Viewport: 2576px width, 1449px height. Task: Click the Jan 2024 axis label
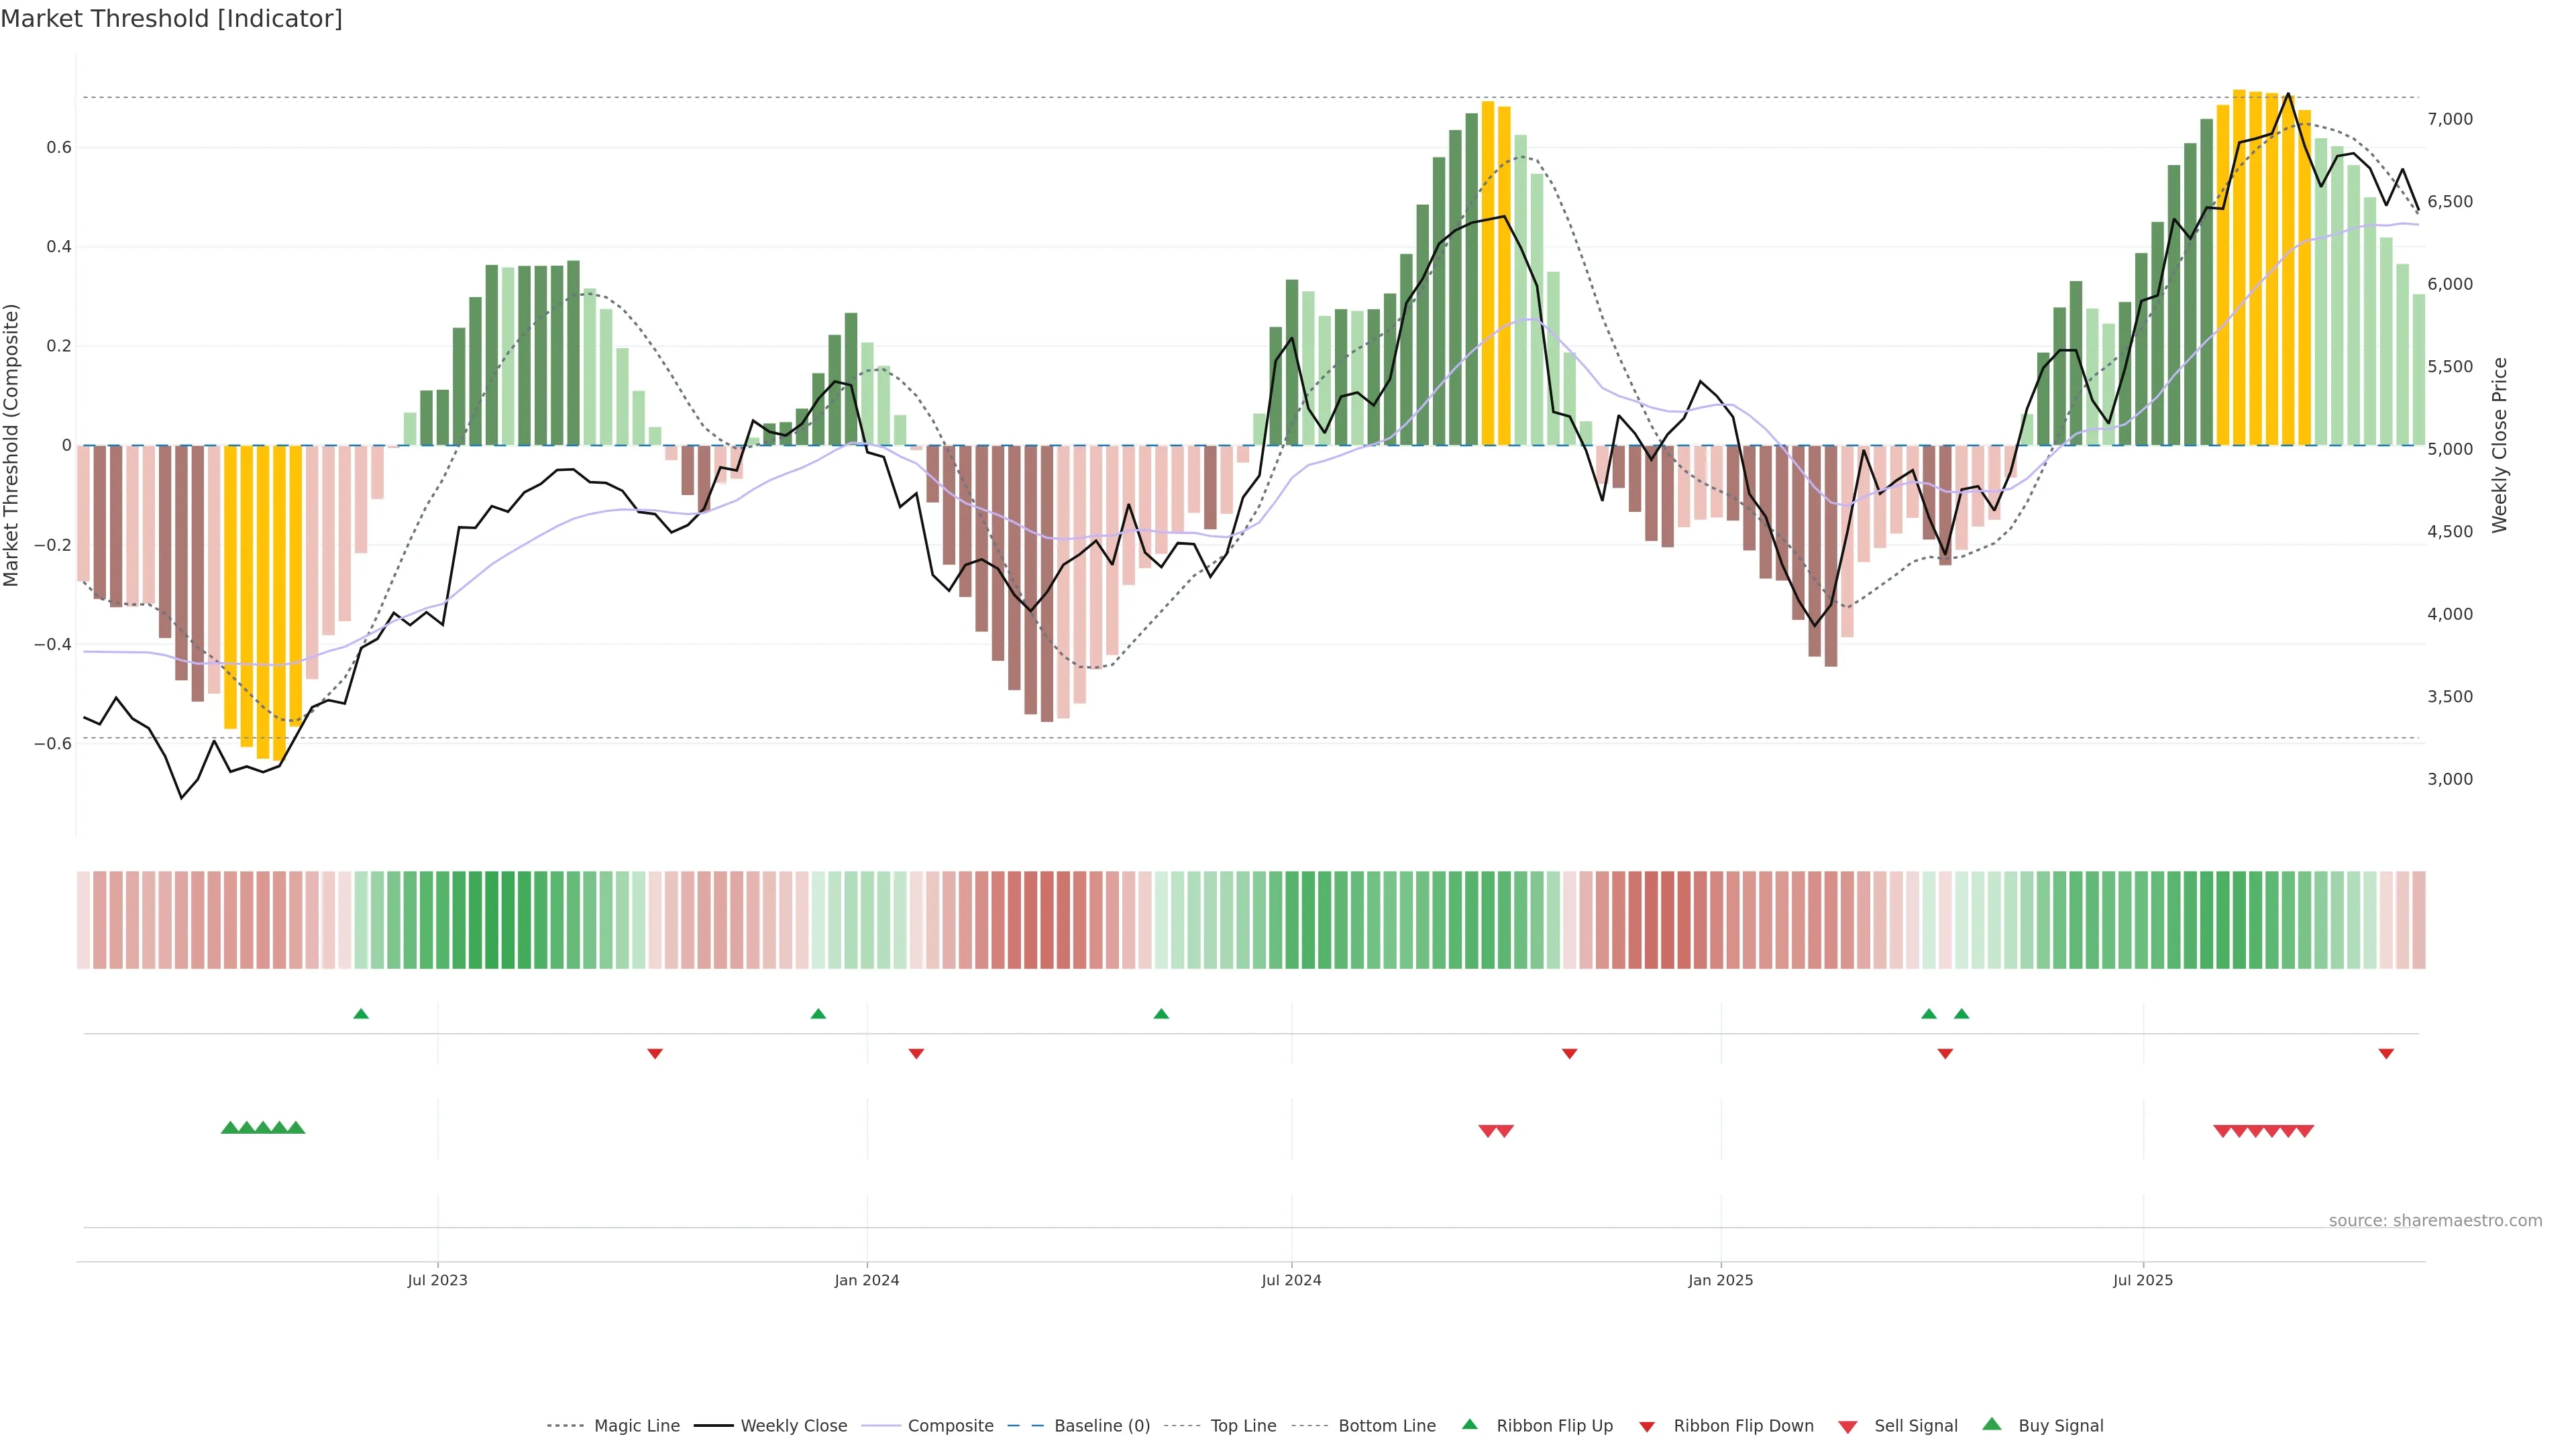click(867, 1280)
